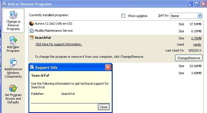Viewport: 207px width, 113px height.
Task: Expand the Sort by dropdown arrow
Action: pyautogui.click(x=200, y=16)
